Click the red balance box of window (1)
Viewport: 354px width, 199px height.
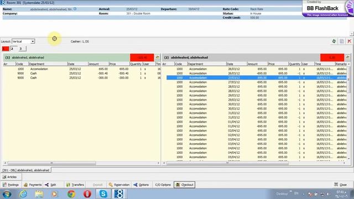click(x=142, y=57)
